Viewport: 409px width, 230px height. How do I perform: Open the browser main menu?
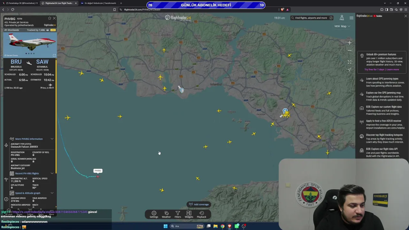(406, 10)
